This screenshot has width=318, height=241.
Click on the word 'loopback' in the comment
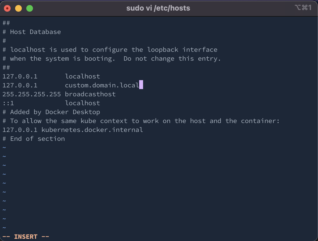[163, 50]
